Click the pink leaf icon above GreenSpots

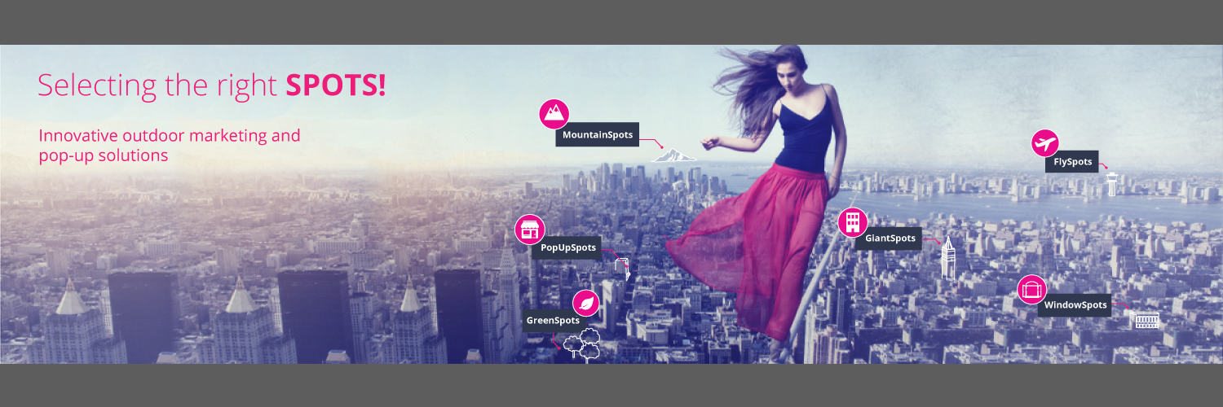tap(585, 304)
